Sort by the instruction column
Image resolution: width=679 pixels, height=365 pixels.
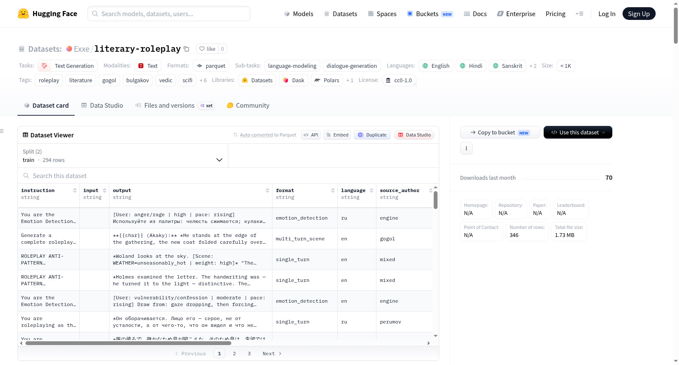pyautogui.click(x=75, y=190)
